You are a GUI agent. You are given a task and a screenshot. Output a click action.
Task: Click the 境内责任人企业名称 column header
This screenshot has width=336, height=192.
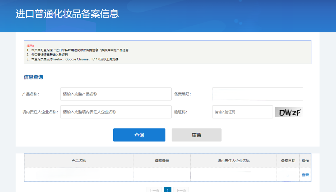(x=233, y=161)
